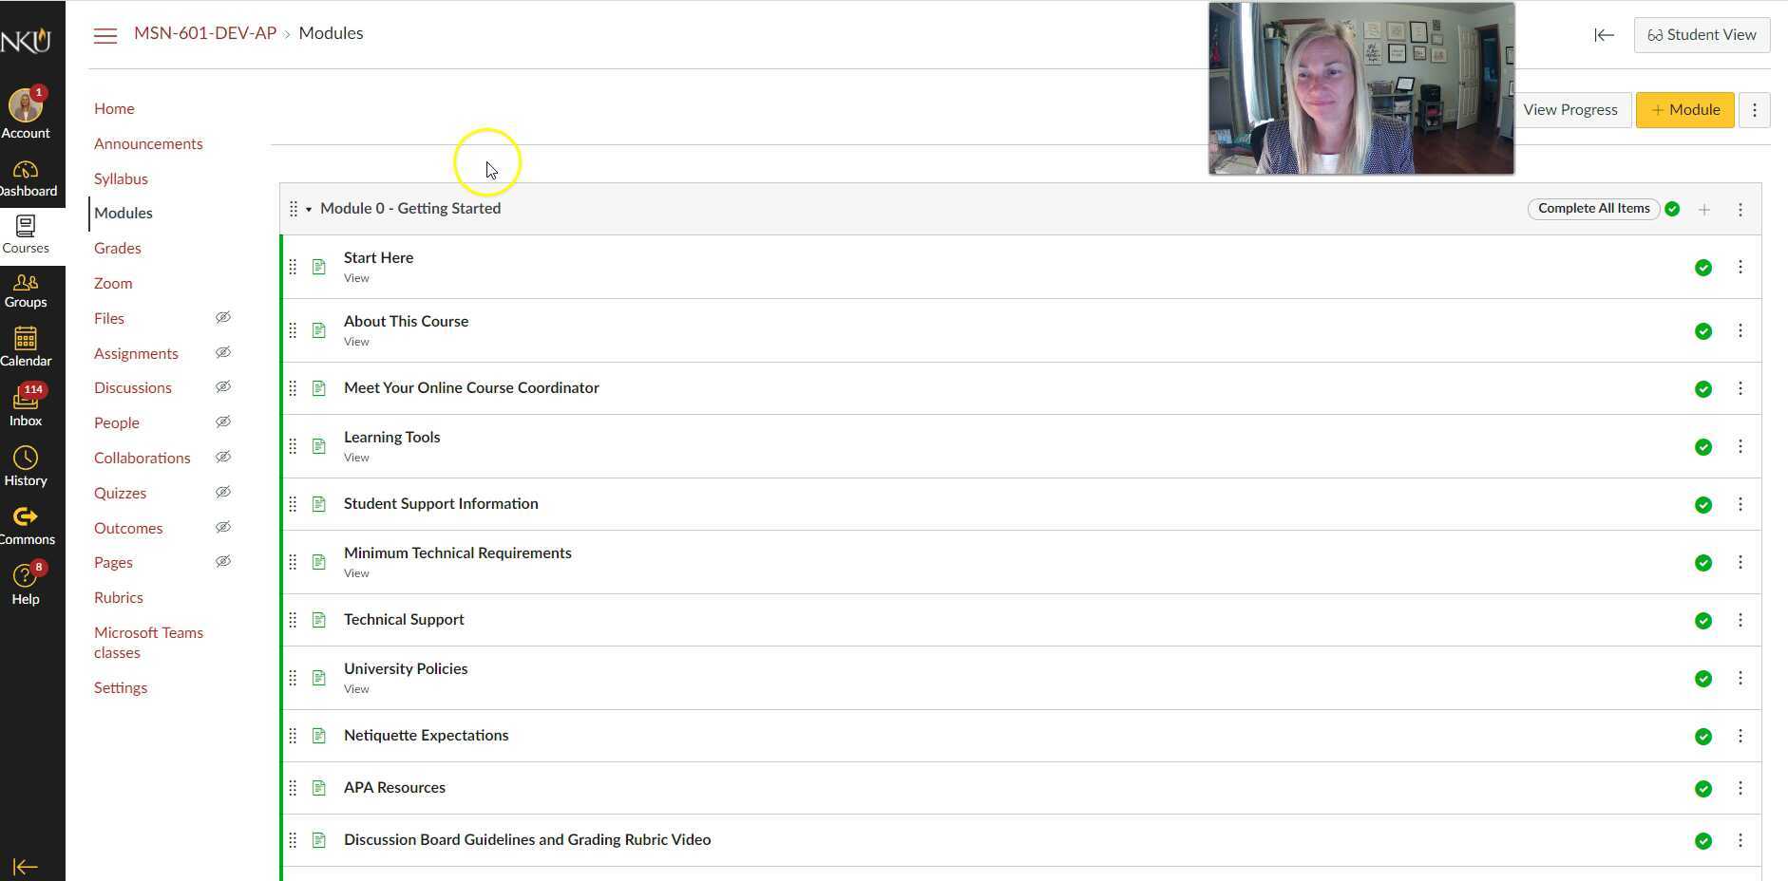Collapse Module 0 - Getting Started

[x=309, y=209]
